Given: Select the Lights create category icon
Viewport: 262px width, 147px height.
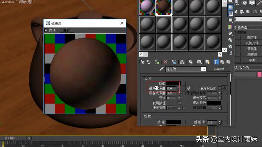Looking at the screenshot, I should (236, 11).
